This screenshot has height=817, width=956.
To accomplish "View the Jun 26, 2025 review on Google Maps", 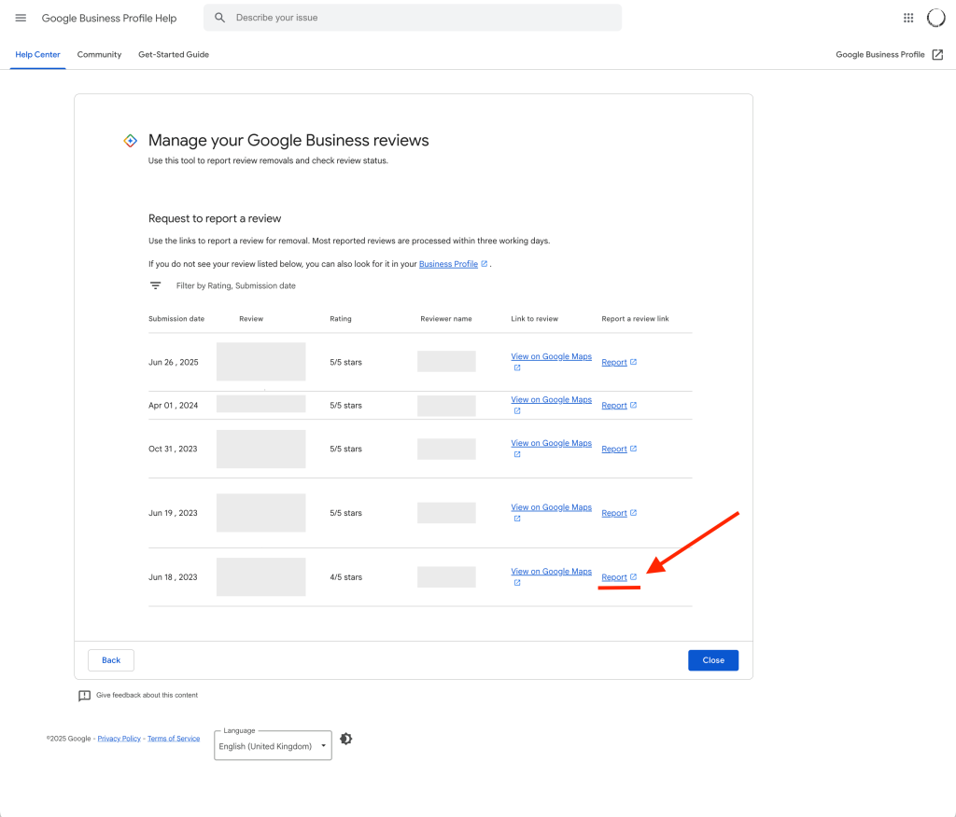I will click(551, 356).
